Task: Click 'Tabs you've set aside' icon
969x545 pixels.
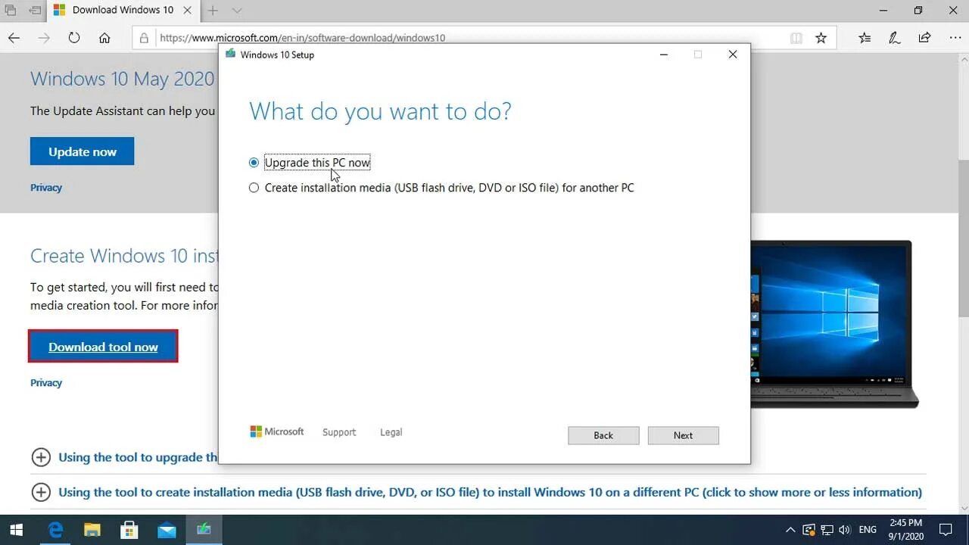Action: pos(11,11)
